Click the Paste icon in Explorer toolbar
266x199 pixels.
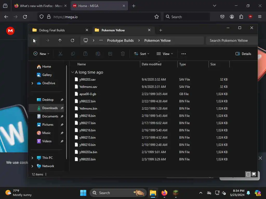pos(85,54)
